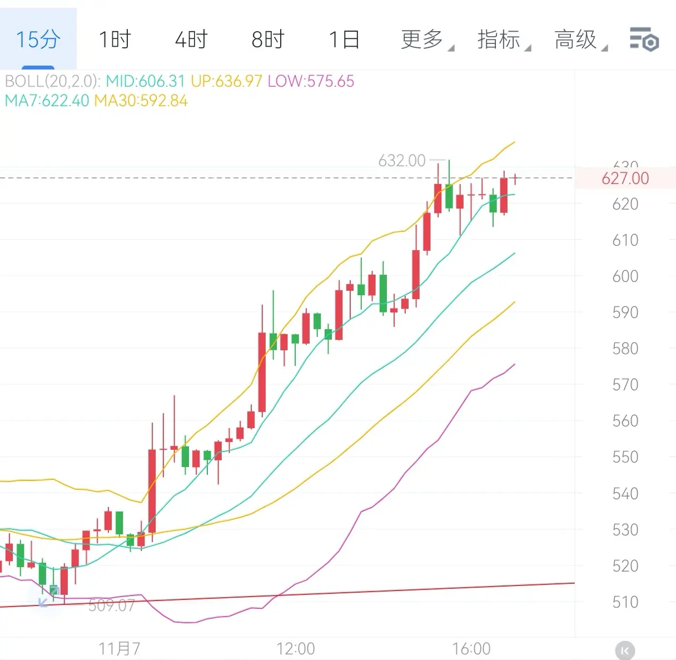676x660 pixels.
Task: Click the 590 price axis label
Action: tap(625, 312)
